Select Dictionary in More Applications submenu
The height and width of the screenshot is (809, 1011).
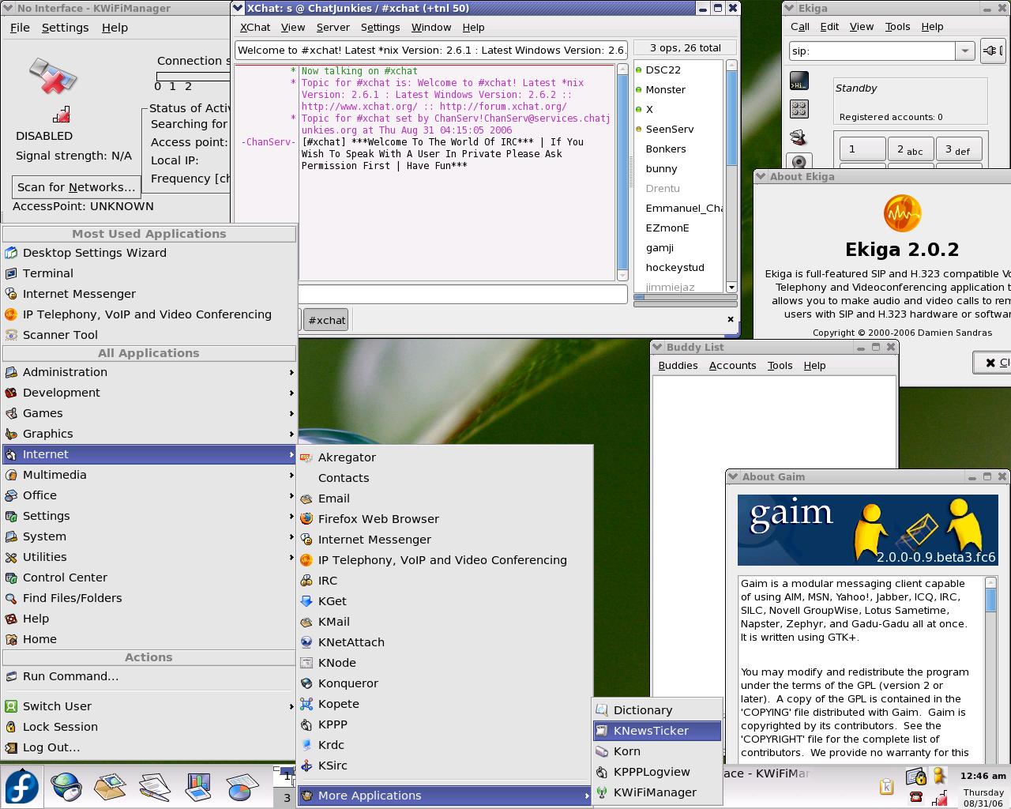pyautogui.click(x=657, y=710)
